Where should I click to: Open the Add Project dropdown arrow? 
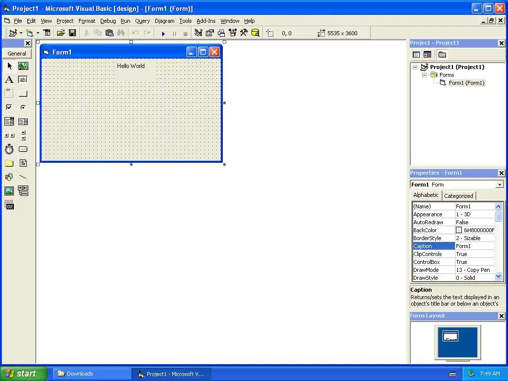click(21, 33)
